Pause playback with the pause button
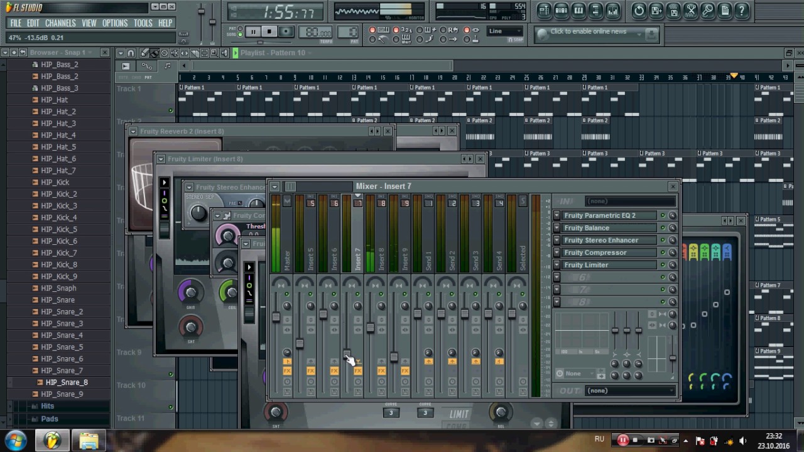804x452 pixels. pos(253,31)
